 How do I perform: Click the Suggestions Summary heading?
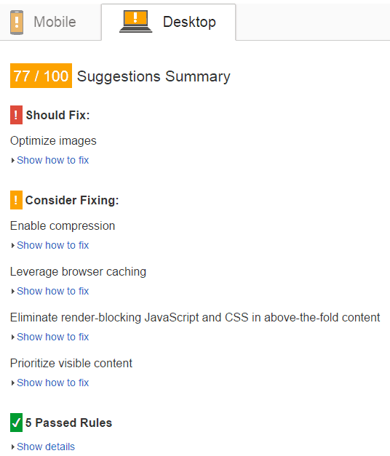point(154,76)
